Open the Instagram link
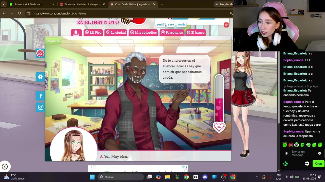The height and width of the screenshot is (182, 325). (x=40, y=107)
